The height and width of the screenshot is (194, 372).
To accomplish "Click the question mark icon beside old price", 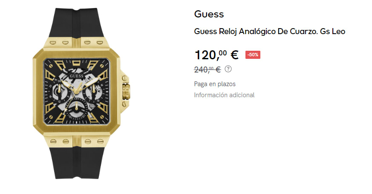I will pos(228,69).
